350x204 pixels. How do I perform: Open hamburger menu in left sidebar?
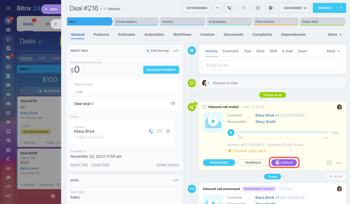8,8
